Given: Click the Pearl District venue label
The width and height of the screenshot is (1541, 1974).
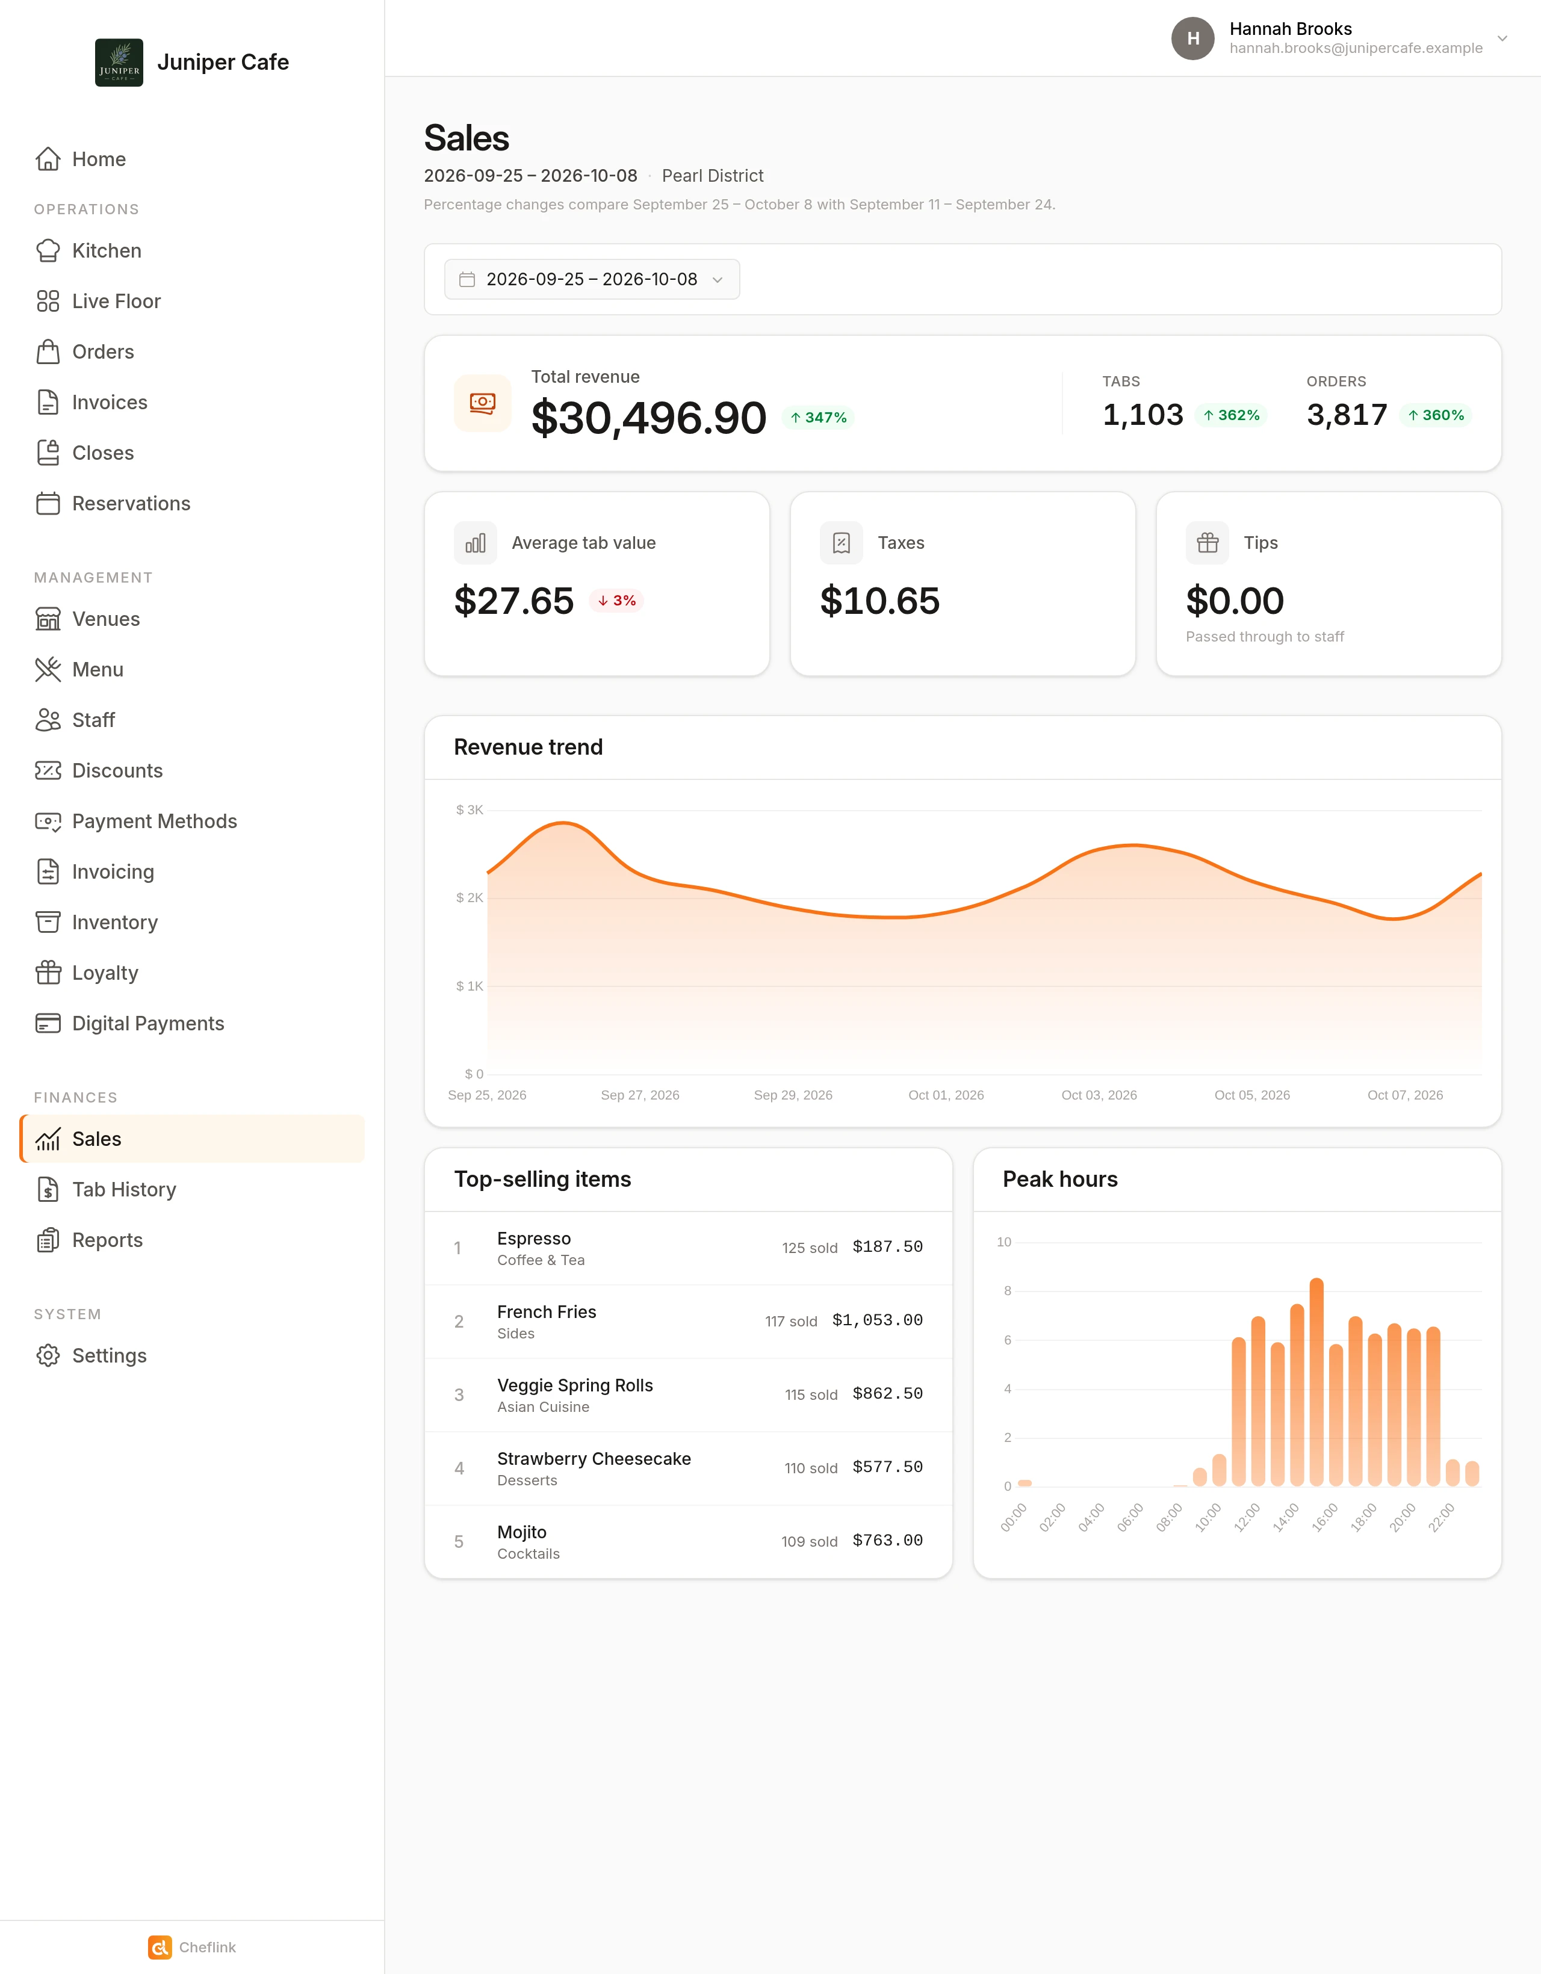Looking at the screenshot, I should coord(712,175).
